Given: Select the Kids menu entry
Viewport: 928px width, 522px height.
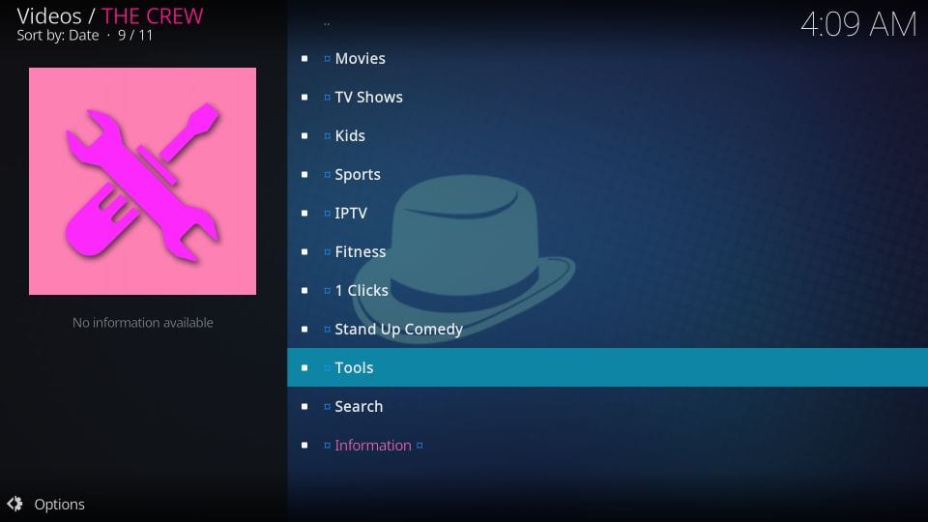Looking at the screenshot, I should pyautogui.click(x=607, y=135).
